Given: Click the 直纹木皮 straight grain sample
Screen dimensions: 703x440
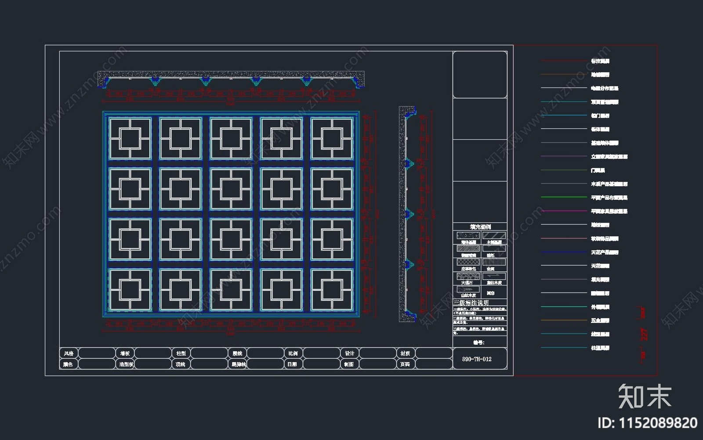Looking at the screenshot, I should pos(494,276).
